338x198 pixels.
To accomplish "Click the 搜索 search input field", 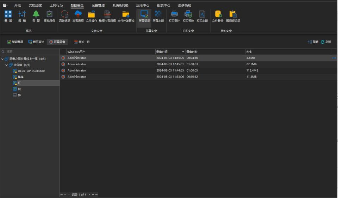I will 30,51.
